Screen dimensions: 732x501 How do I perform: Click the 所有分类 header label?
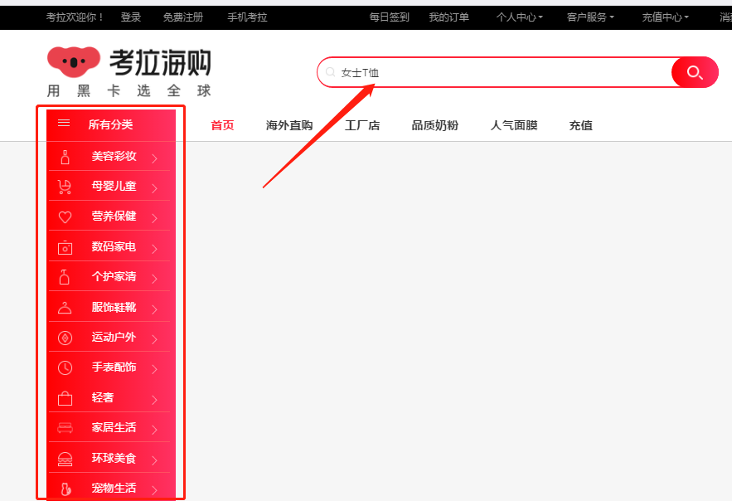tap(110, 124)
